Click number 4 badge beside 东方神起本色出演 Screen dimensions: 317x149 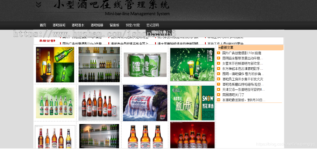(x=218, y=69)
